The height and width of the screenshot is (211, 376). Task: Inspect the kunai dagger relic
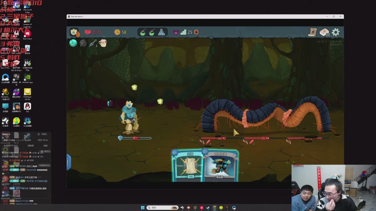(x=93, y=43)
